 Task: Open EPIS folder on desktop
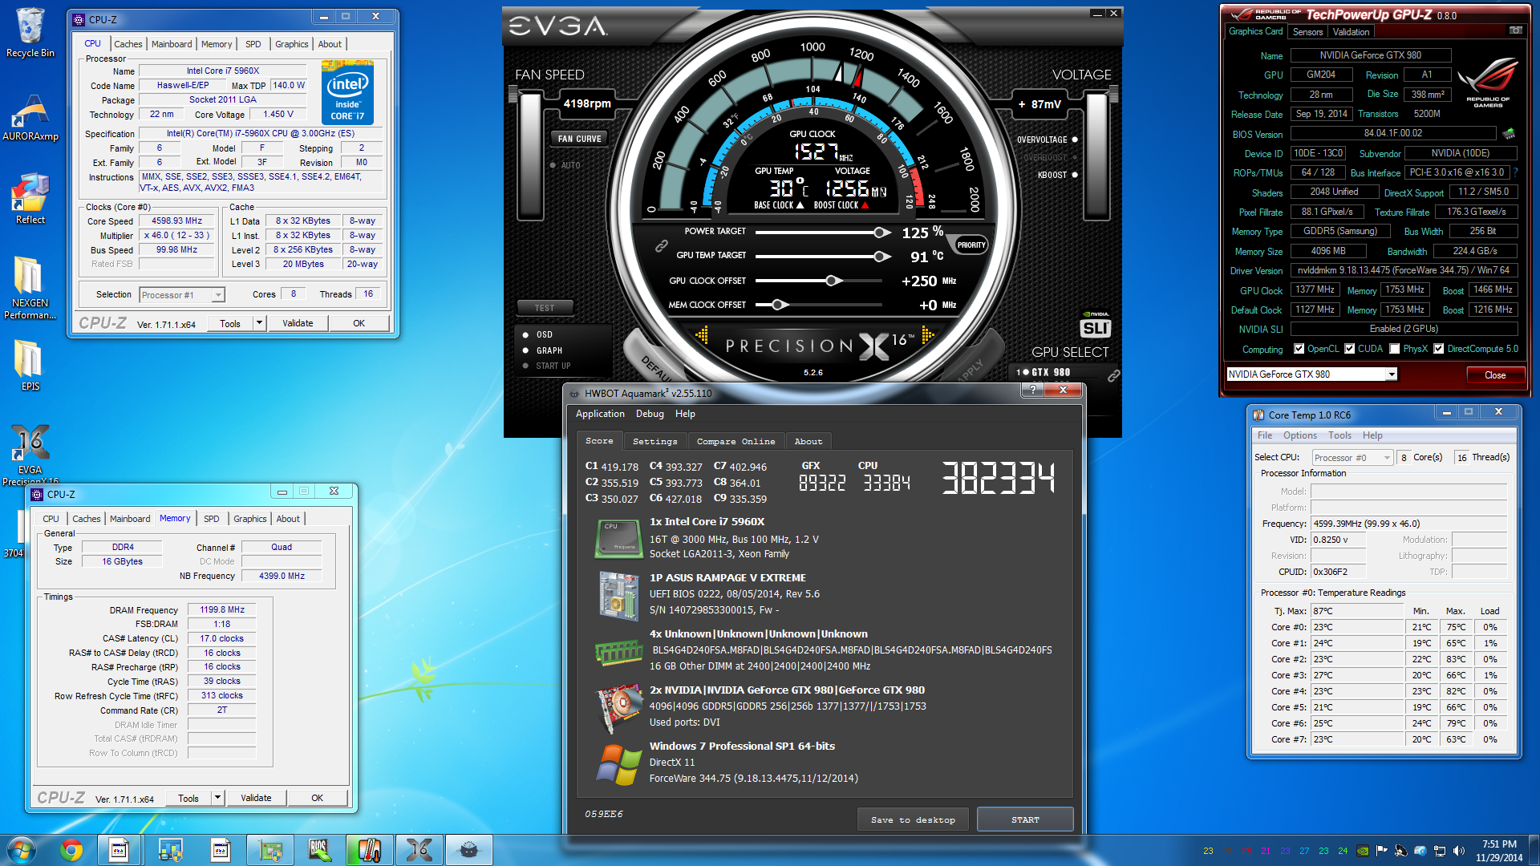pos(30,365)
